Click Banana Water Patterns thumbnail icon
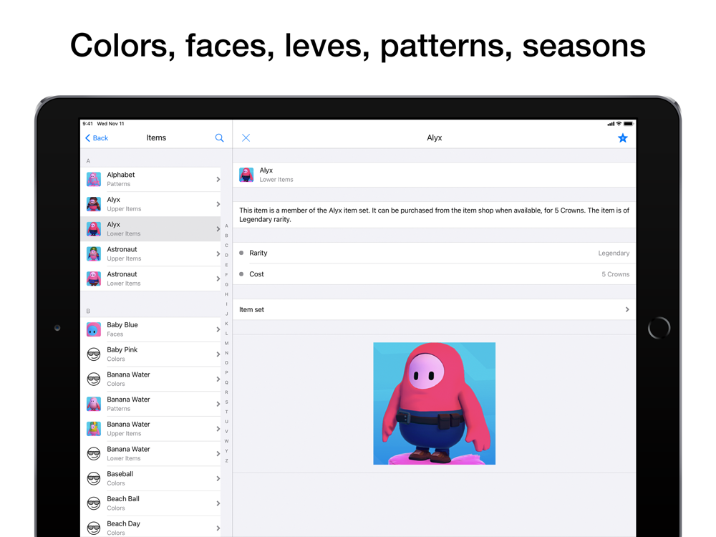The image size is (716, 537). pyautogui.click(x=94, y=404)
